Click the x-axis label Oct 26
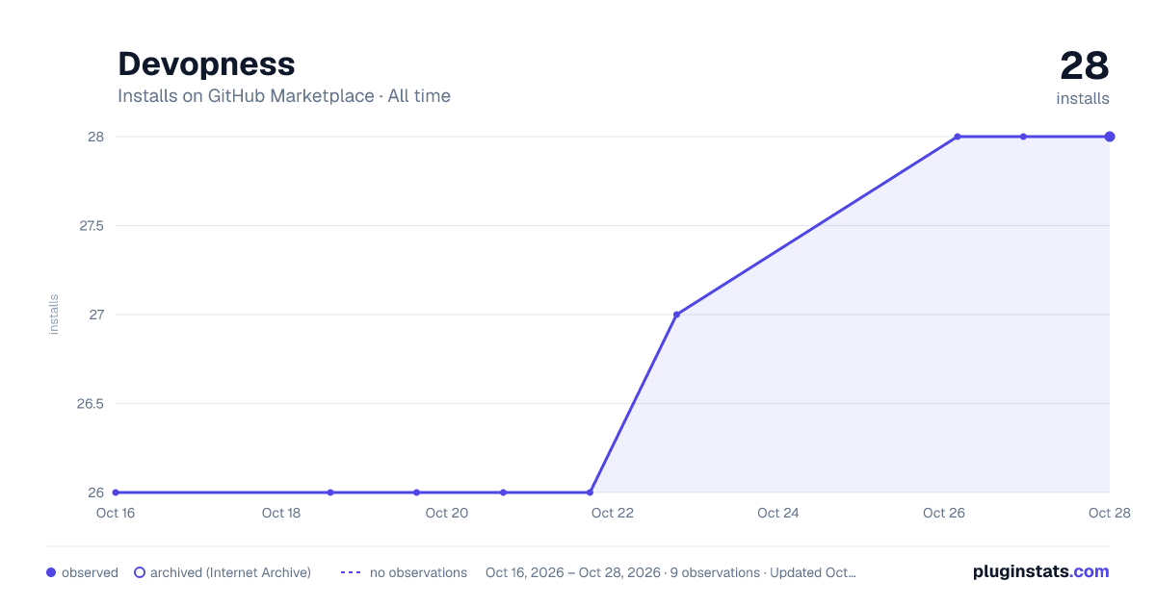Viewport: 1156px width, 606px height. pyautogui.click(x=944, y=513)
